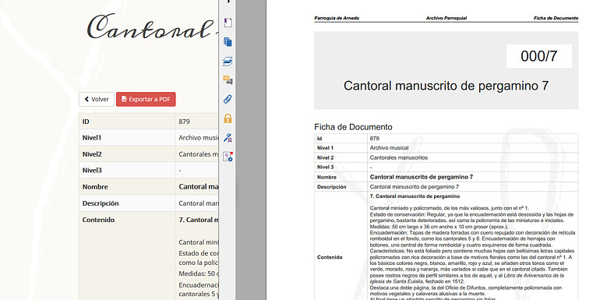This screenshot has height=300, width=600.
Task: Click the PDF title Cantoral manuscrito de pergamino 7
Action: pos(446,86)
